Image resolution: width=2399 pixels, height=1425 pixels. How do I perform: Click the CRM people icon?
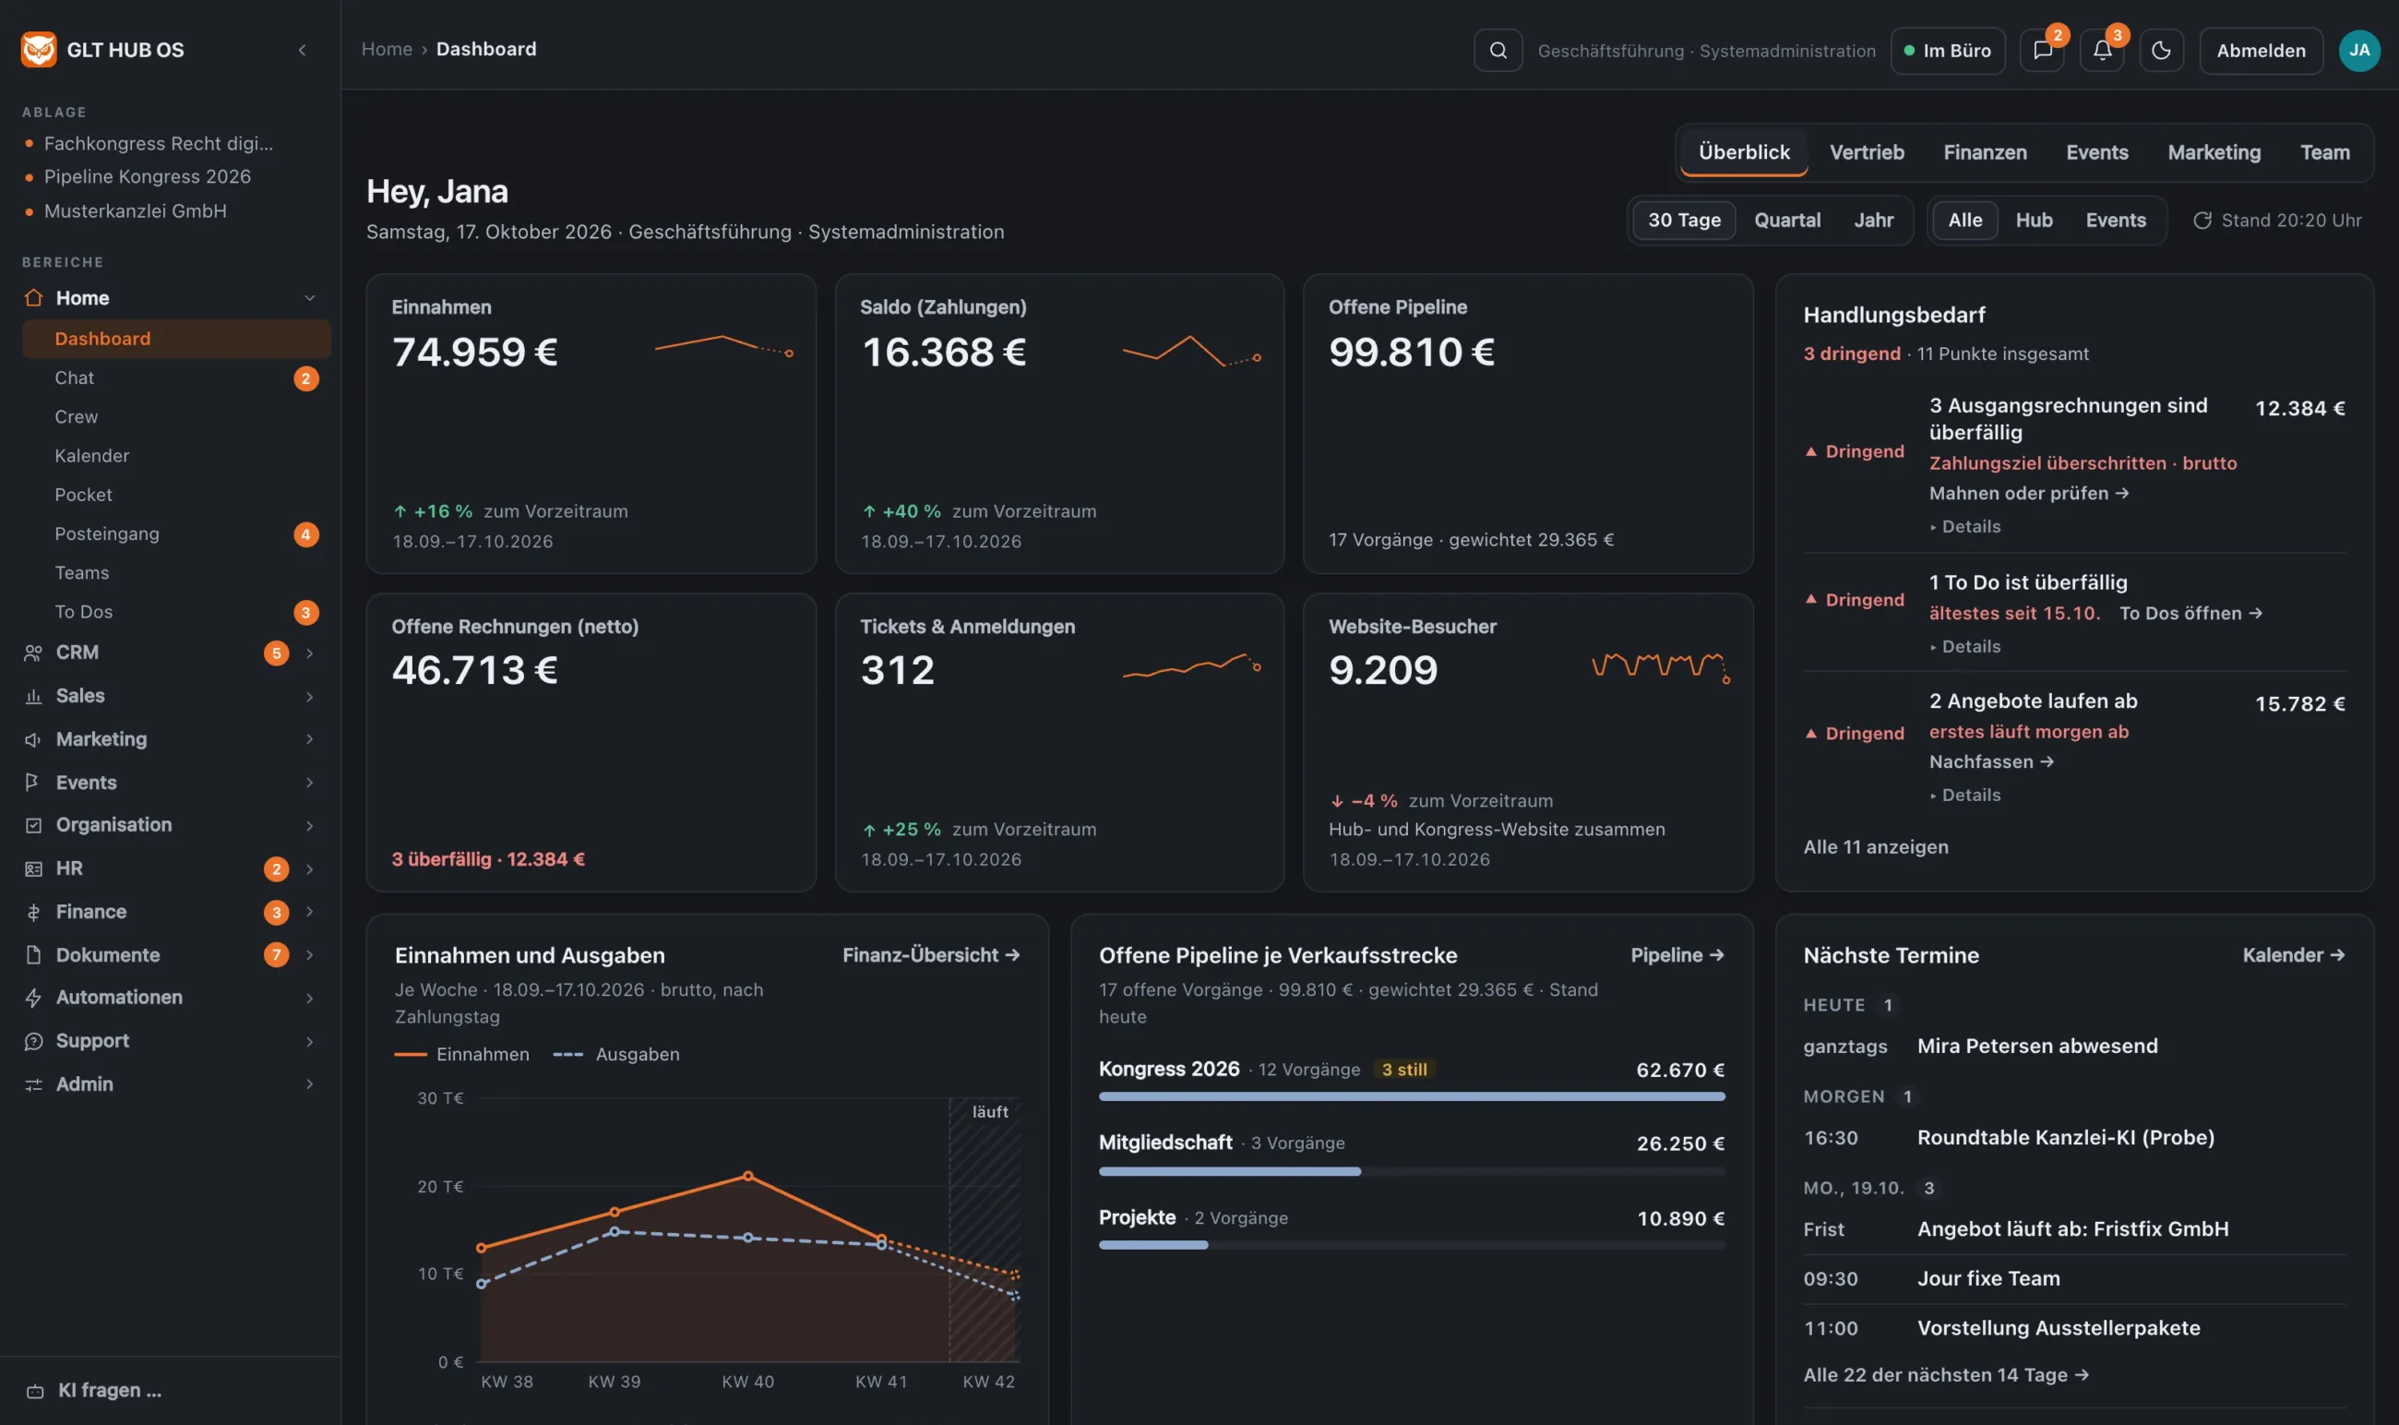[x=33, y=653]
